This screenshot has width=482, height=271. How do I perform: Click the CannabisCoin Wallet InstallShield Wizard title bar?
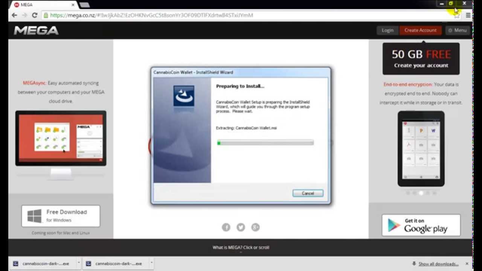click(x=241, y=72)
